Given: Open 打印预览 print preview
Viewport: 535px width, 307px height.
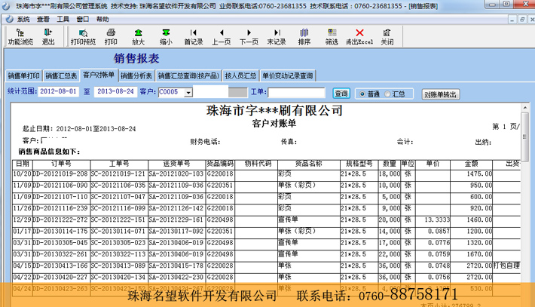Looking at the screenshot, I should pos(83,37).
